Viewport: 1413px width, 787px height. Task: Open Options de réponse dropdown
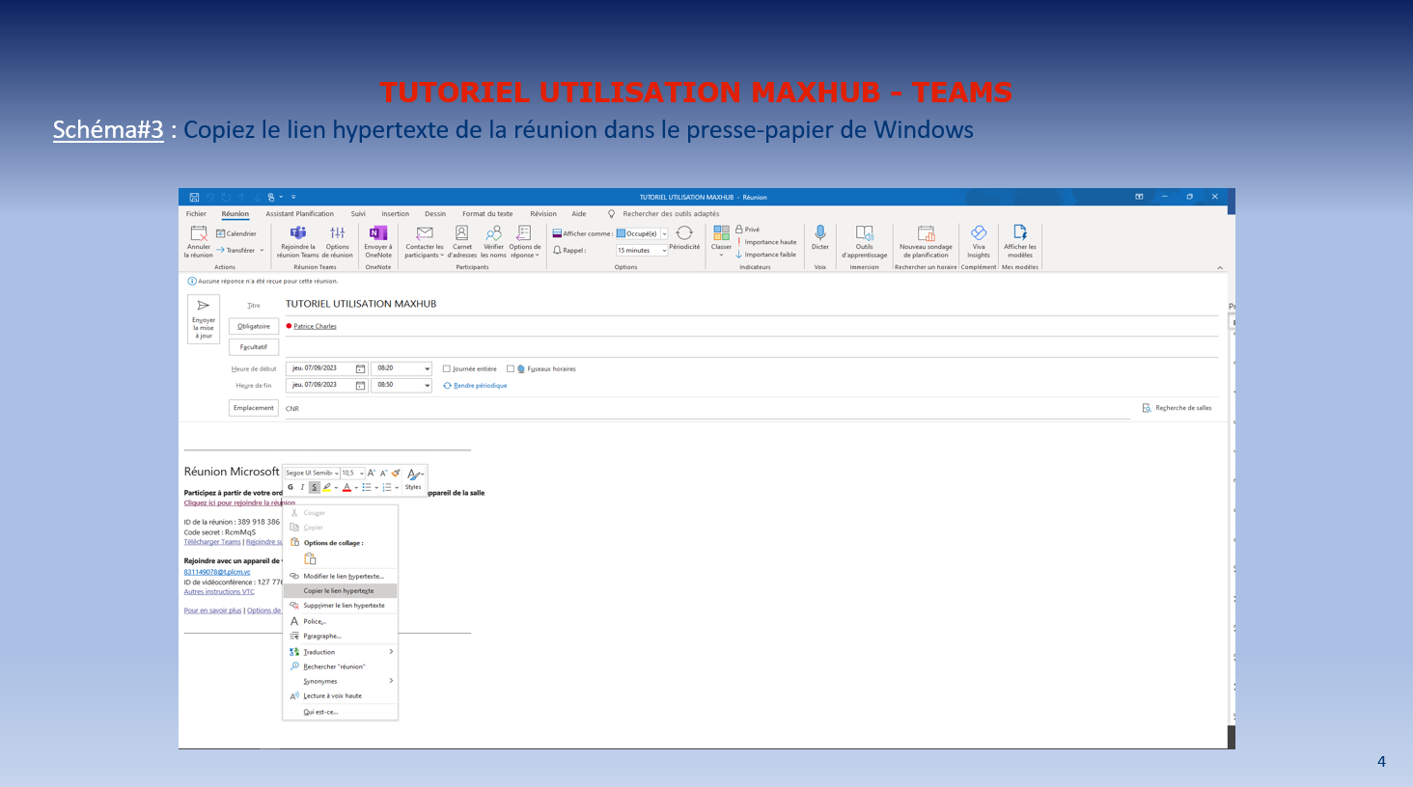click(x=524, y=241)
